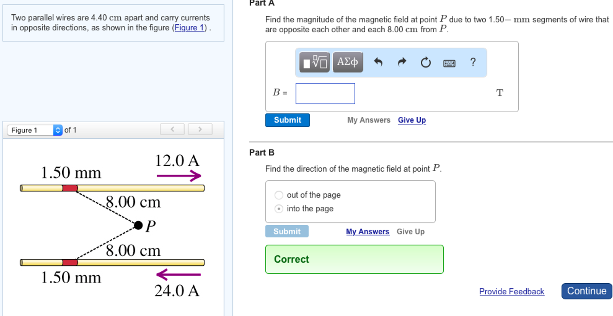
Task: Open the Figure 1 selector dropdown
Action: pos(35,130)
